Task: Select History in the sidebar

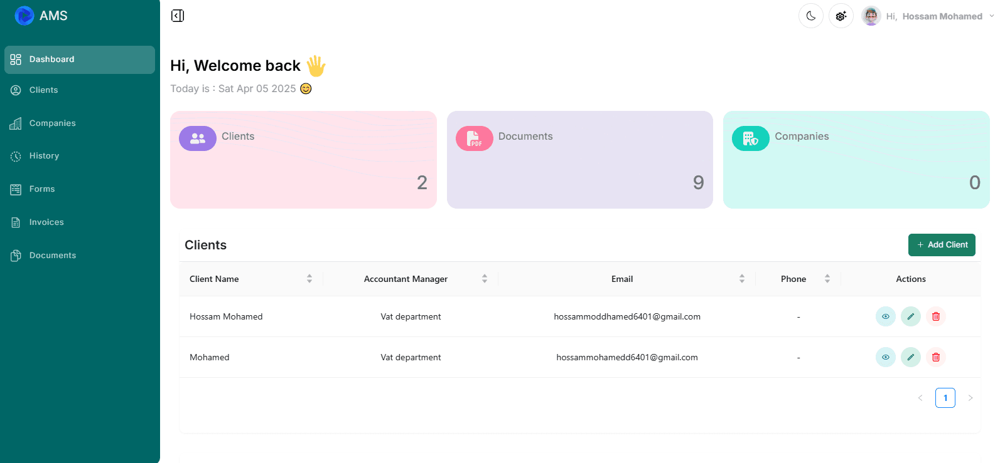Action: pyautogui.click(x=80, y=156)
